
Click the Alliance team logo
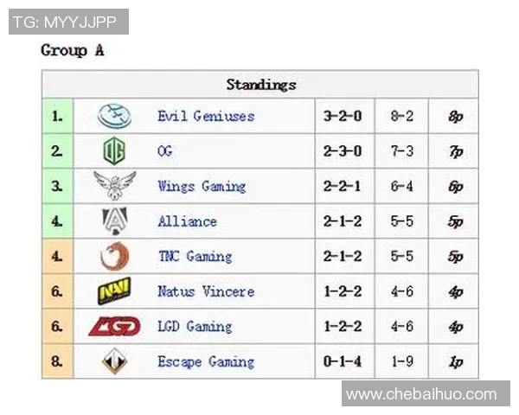click(114, 221)
